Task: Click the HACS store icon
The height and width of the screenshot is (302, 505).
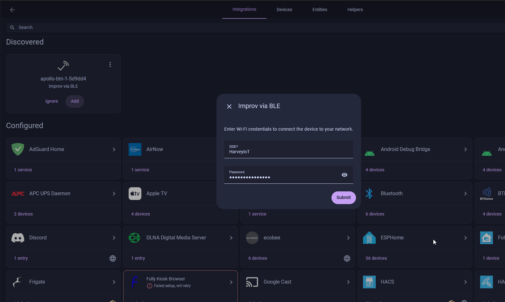Action: pyautogui.click(x=369, y=282)
